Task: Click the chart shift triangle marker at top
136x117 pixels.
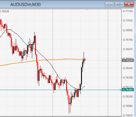Action: click(87, 10)
